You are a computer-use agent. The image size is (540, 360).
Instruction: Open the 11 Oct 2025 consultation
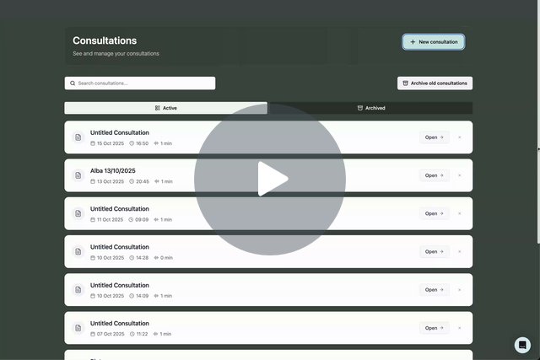click(435, 214)
